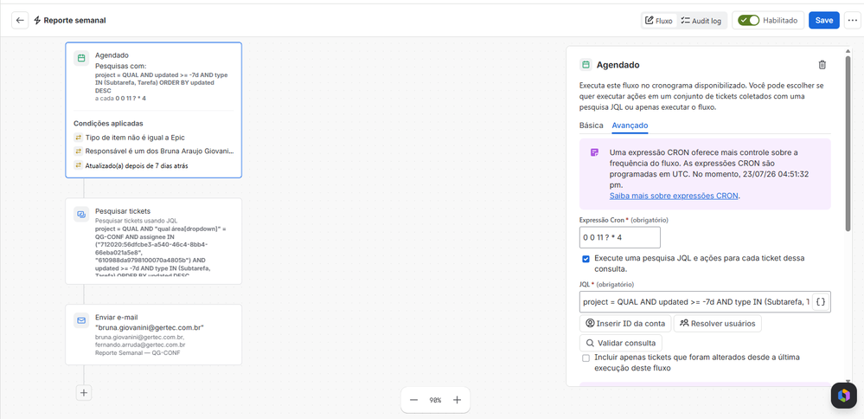This screenshot has height=419, width=864.
Task: Click the Agendado panel header calendar icon
Action: [x=586, y=65]
